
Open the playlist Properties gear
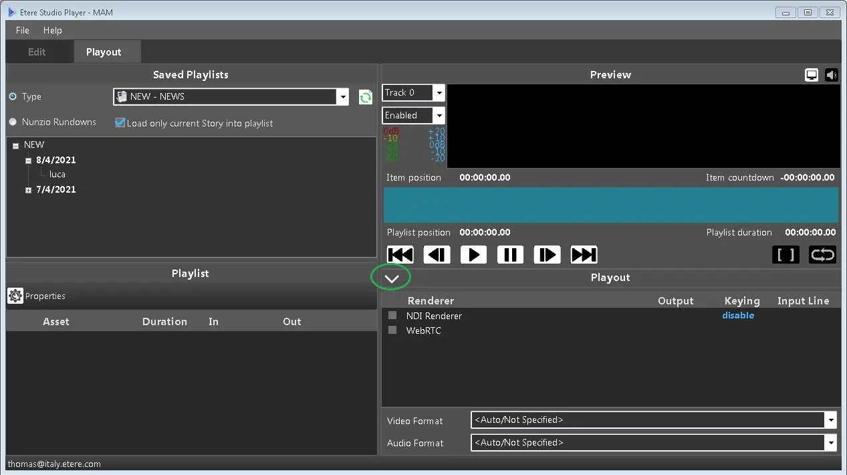[x=15, y=296]
